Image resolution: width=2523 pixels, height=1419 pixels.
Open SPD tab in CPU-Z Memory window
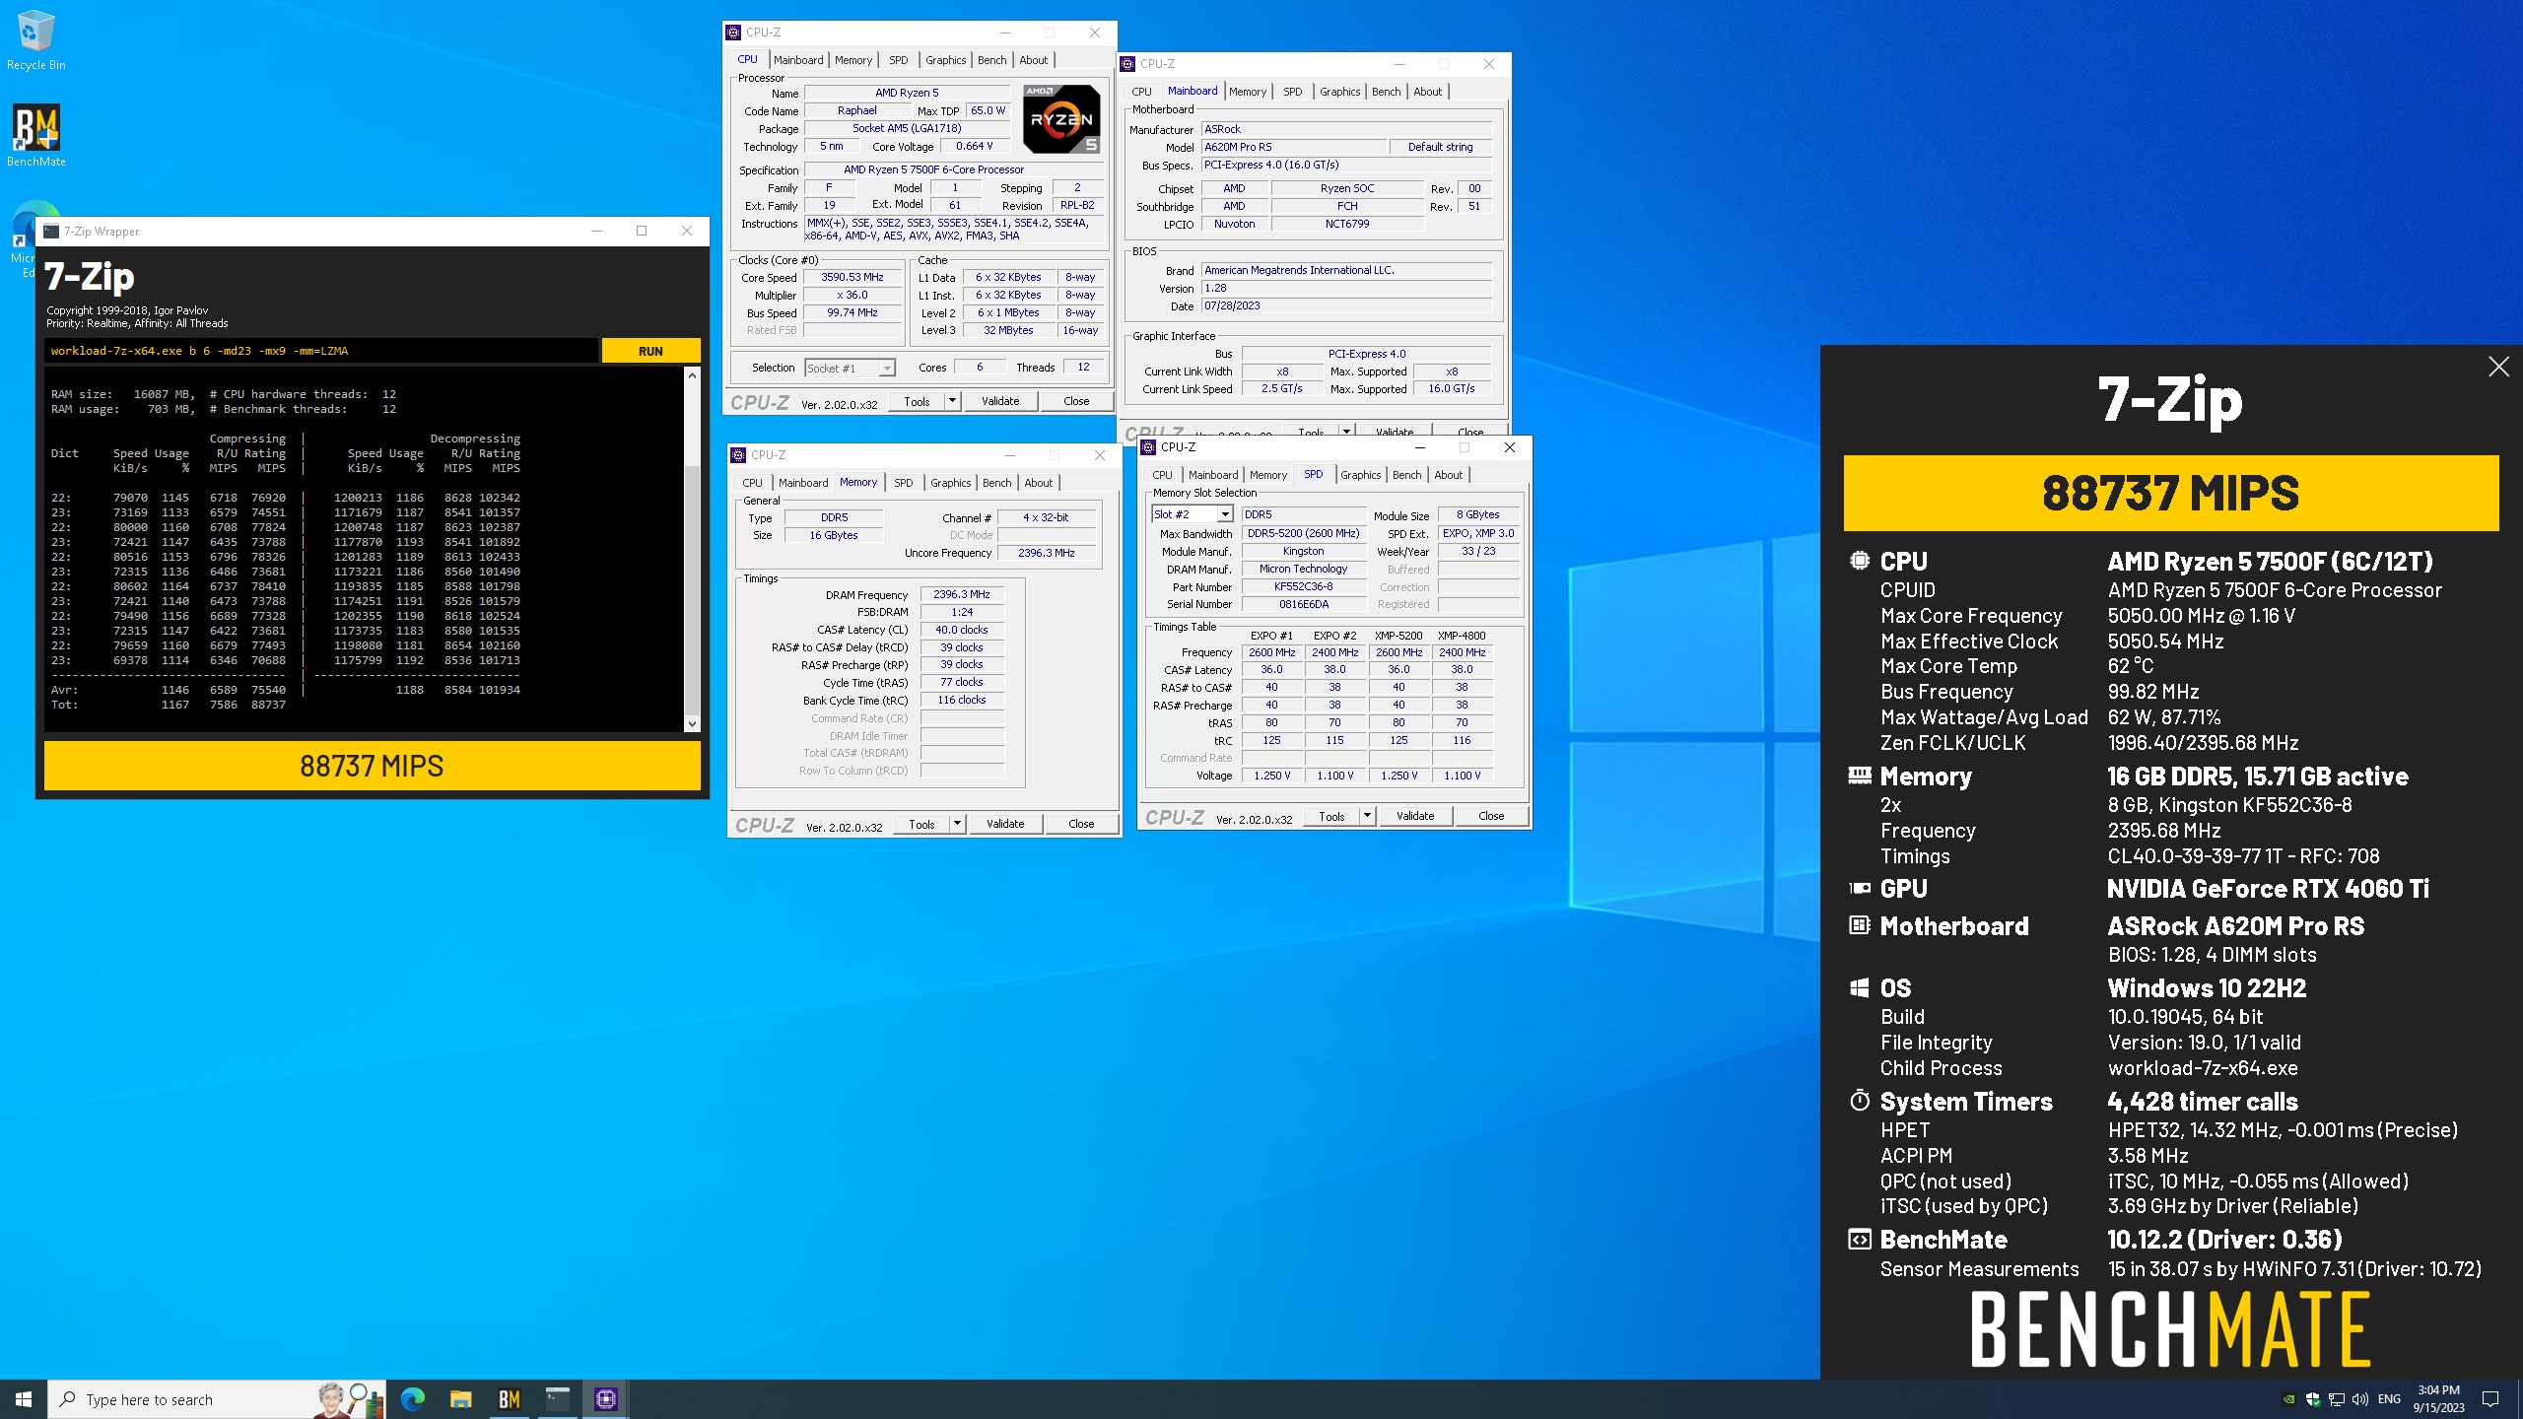tap(903, 483)
